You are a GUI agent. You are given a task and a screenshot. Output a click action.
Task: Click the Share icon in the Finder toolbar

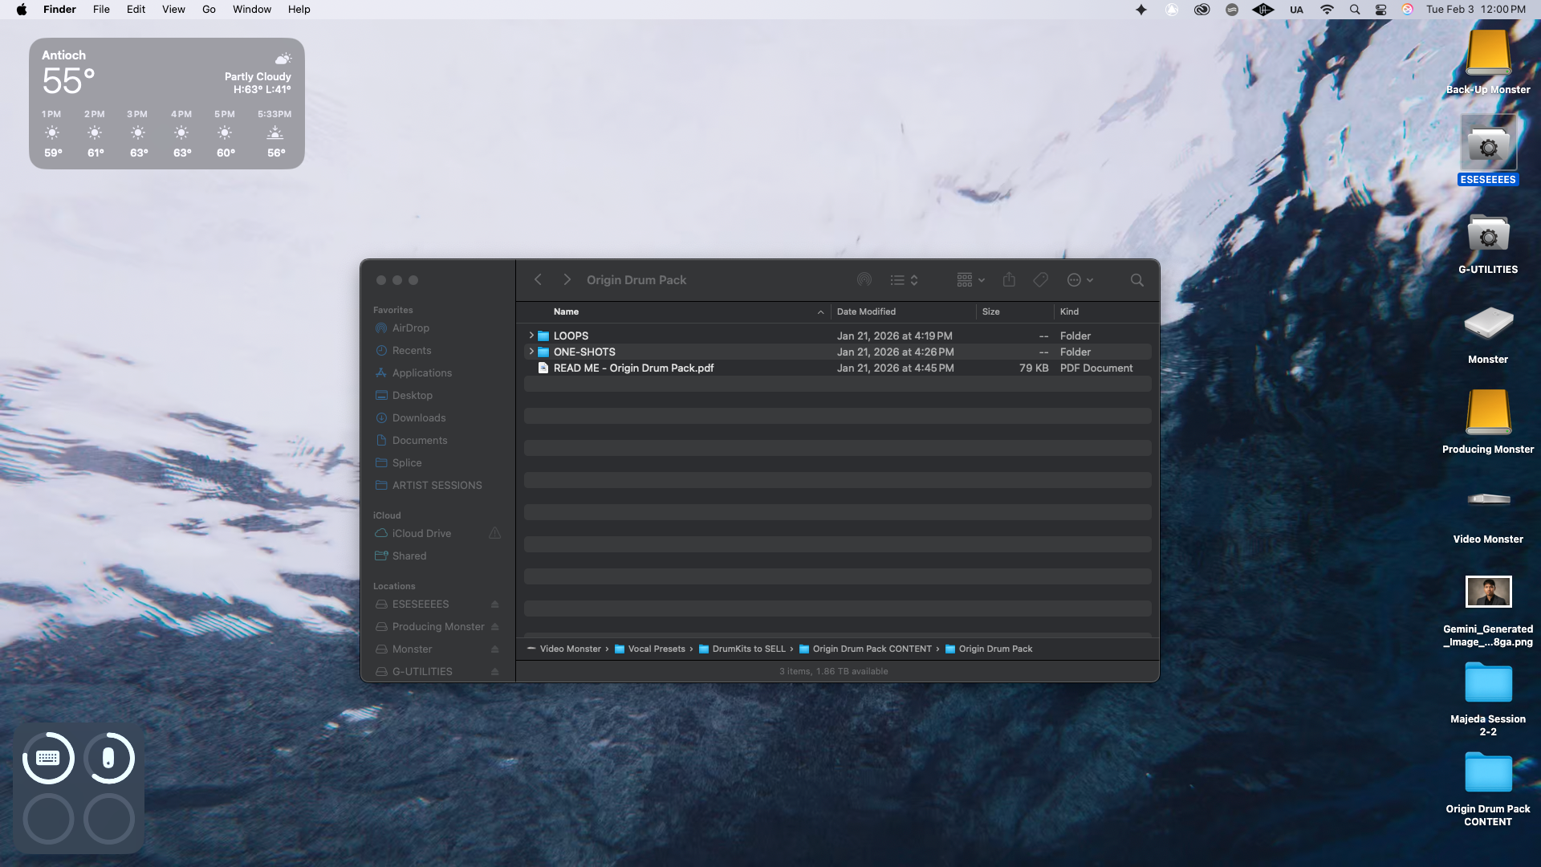click(1009, 280)
